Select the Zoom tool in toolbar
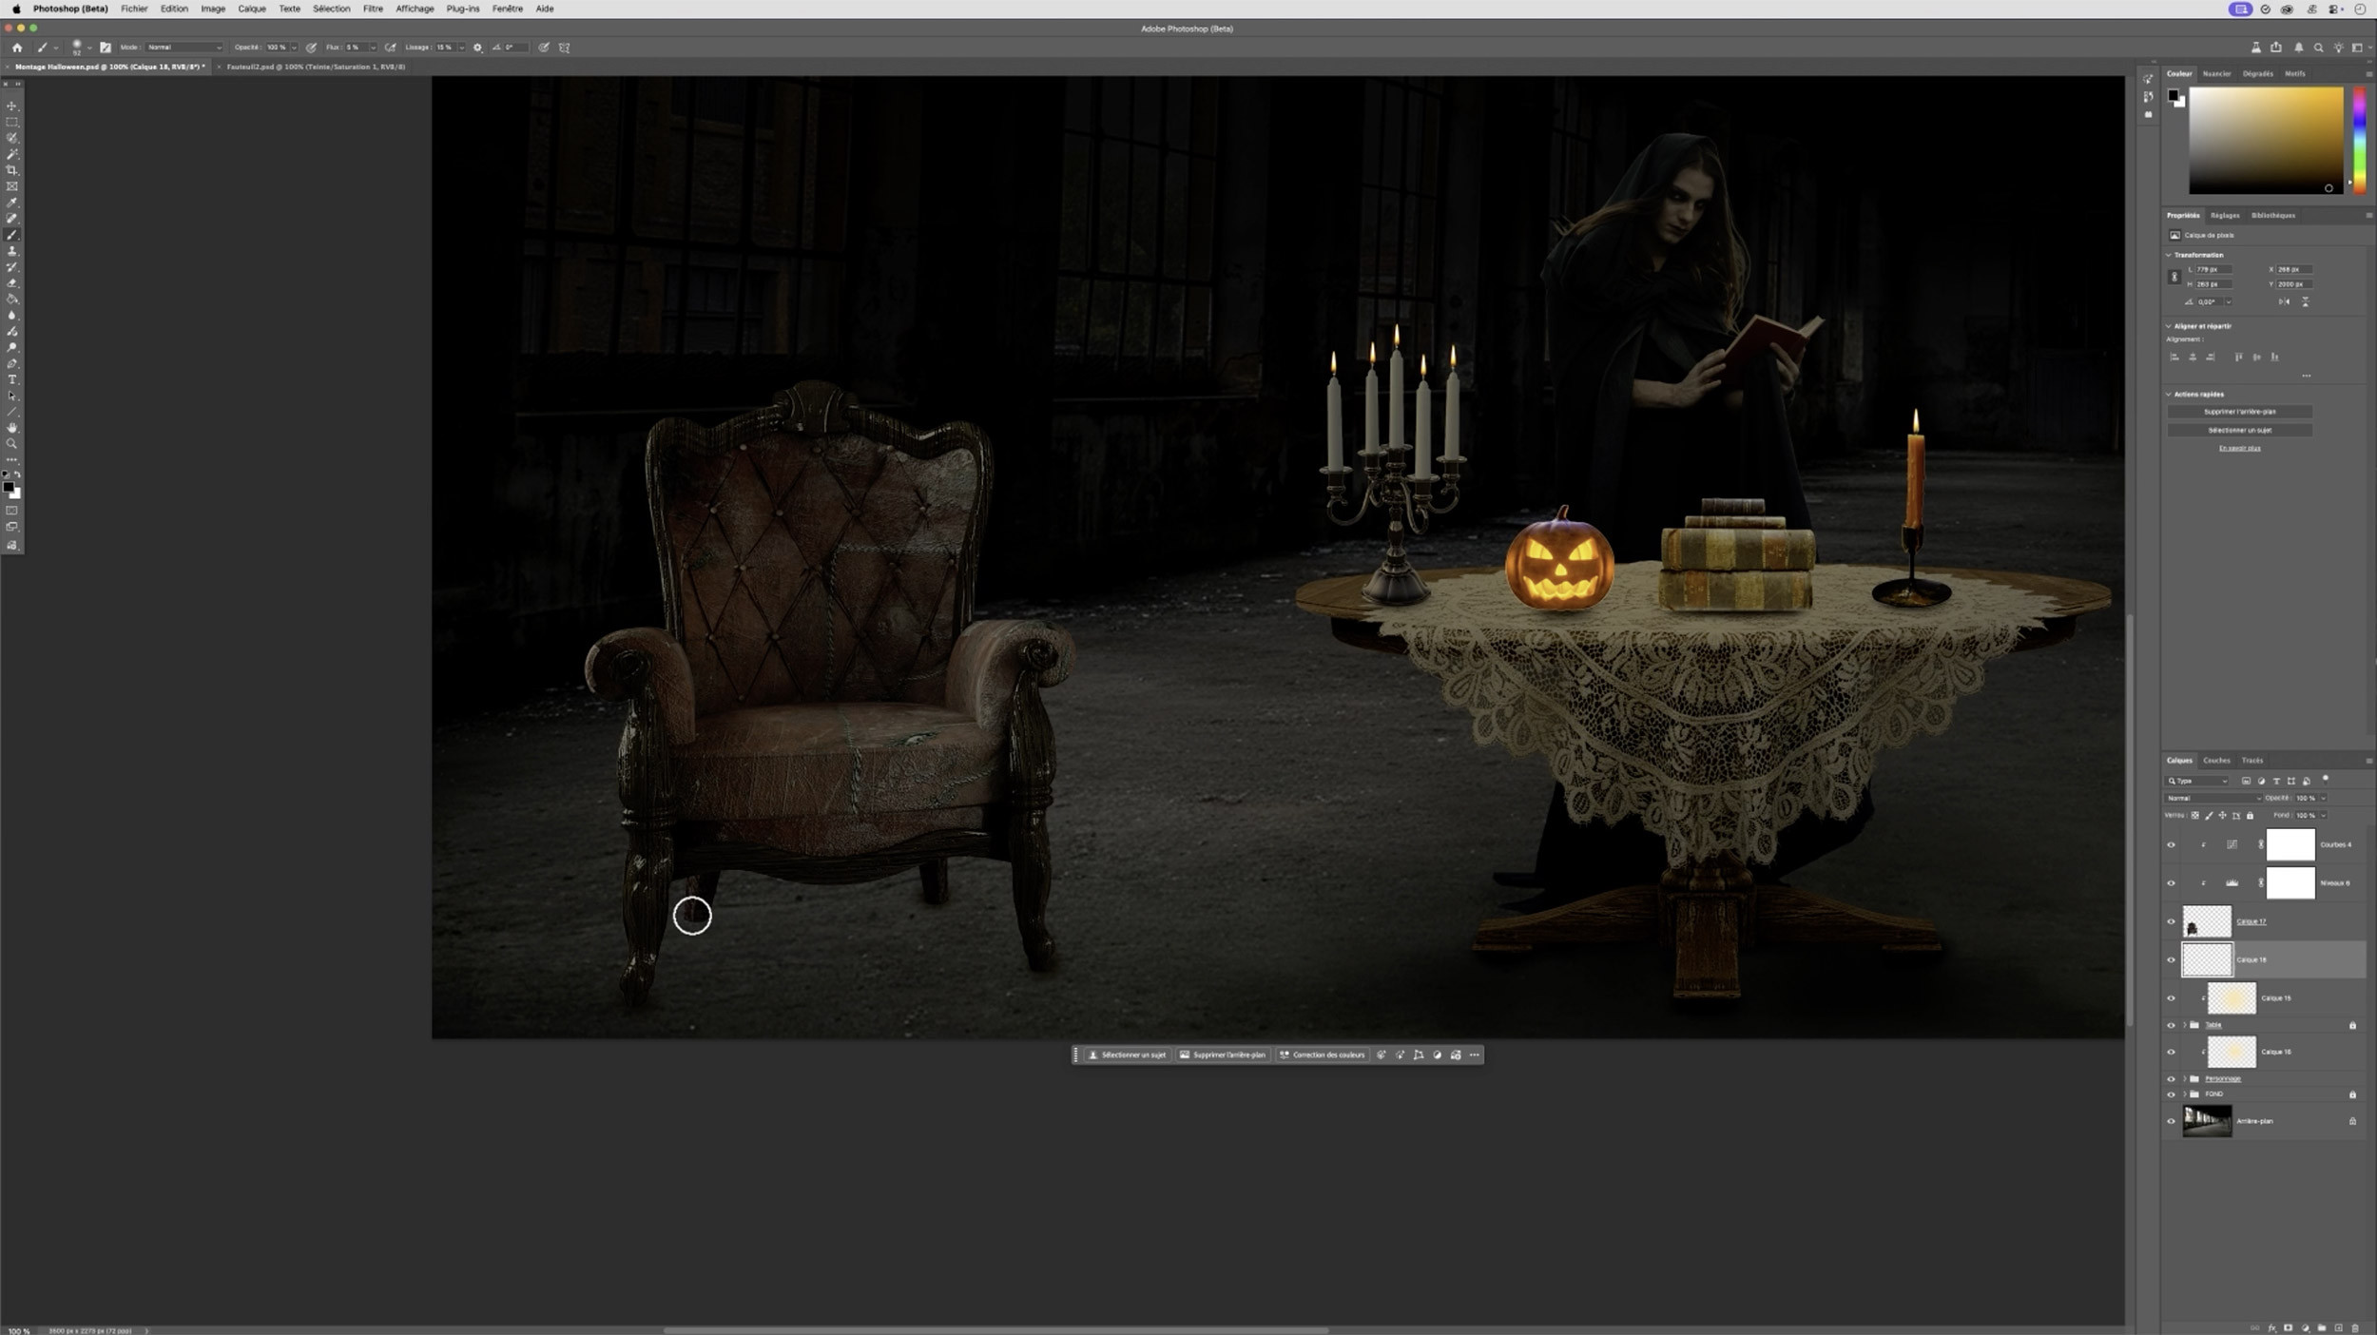Viewport: 2377px width, 1335px height. [12, 444]
